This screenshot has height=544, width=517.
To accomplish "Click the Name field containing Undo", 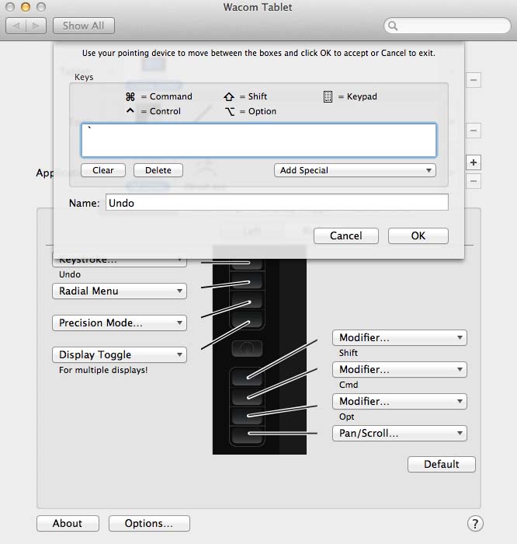I will [x=276, y=203].
